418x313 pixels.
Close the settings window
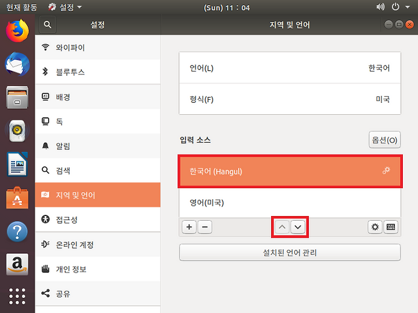click(409, 25)
